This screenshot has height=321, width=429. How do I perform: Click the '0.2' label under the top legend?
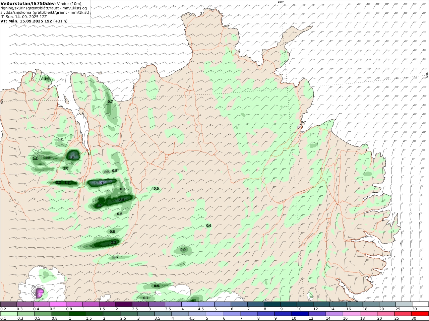click(3, 309)
